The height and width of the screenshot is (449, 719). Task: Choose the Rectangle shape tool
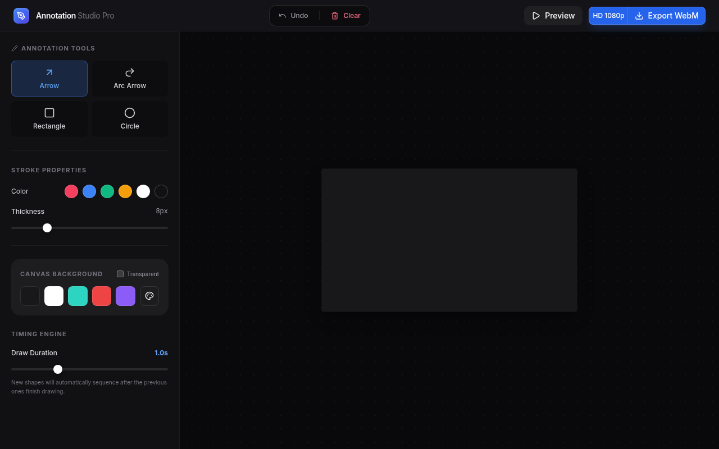click(49, 119)
